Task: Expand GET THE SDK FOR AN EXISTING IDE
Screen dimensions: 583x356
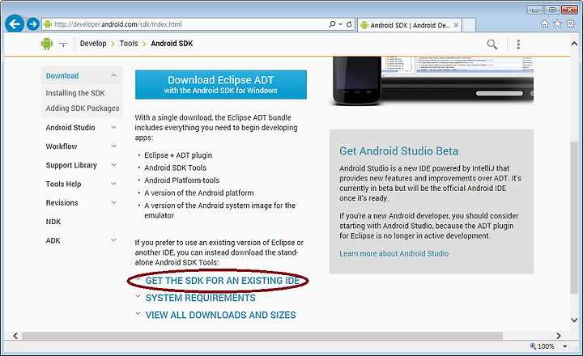Action: tap(223, 281)
